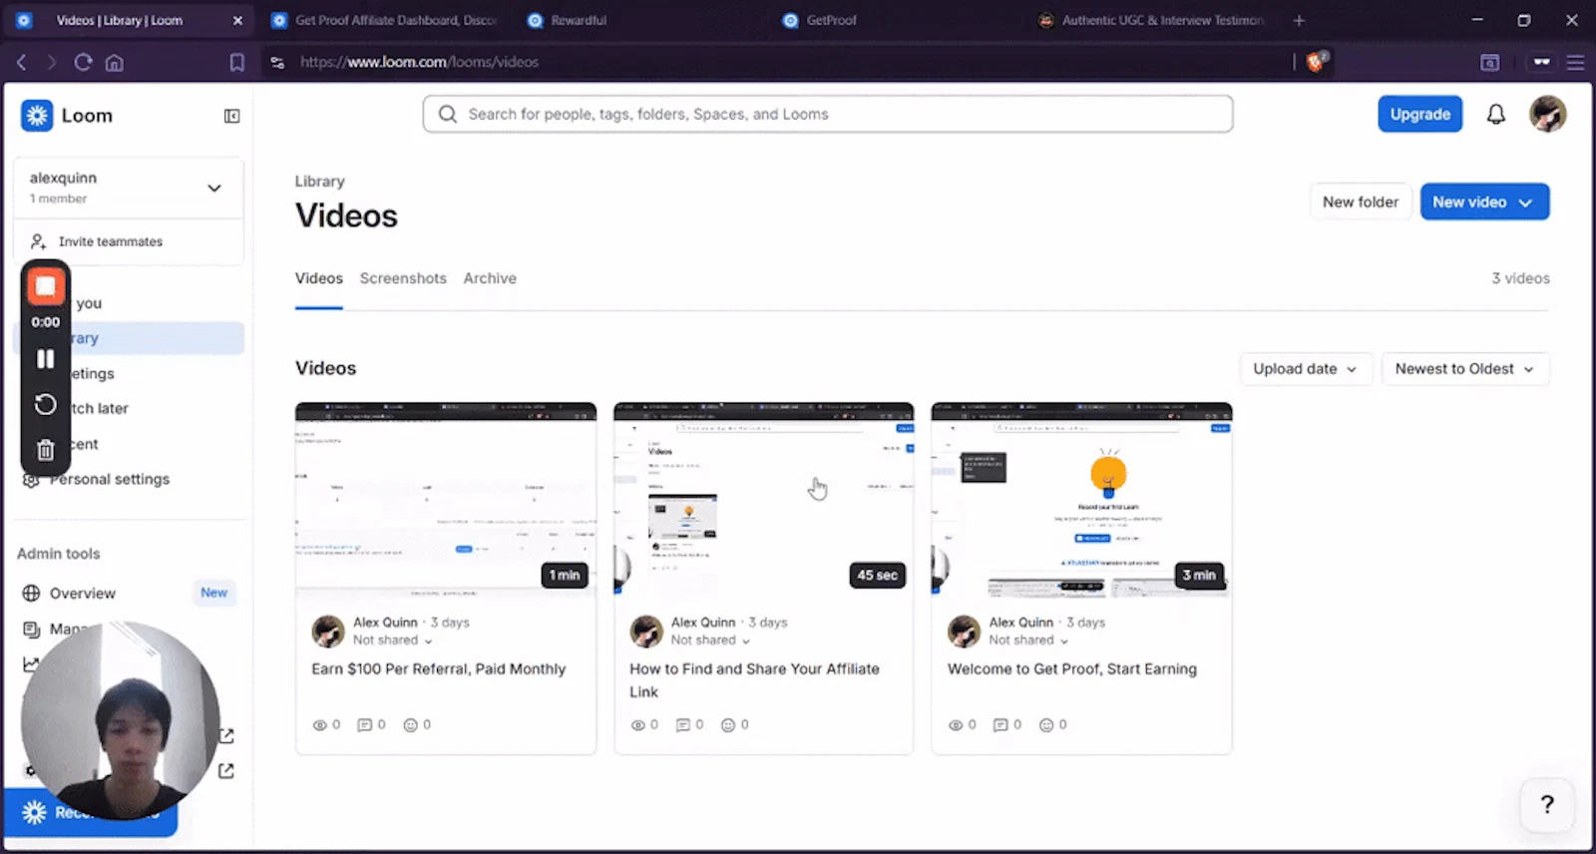Viewport: 1596px width, 854px height.
Task: Open the profile avatar menu in the header
Action: pyautogui.click(x=1547, y=114)
